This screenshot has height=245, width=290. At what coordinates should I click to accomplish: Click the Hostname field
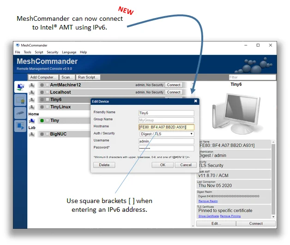[x=166, y=127]
